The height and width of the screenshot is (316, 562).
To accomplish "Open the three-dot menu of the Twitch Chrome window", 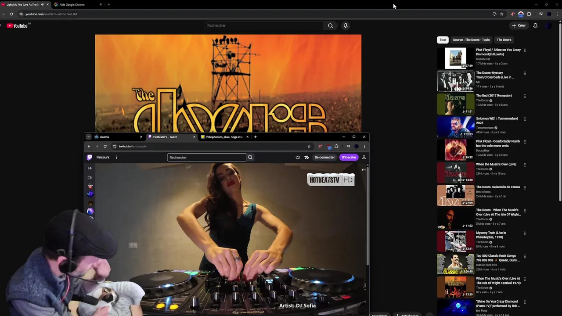I will [x=364, y=146].
